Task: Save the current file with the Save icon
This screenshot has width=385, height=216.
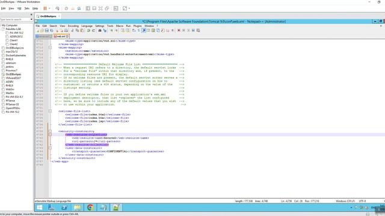Action: [x=47, y=31]
